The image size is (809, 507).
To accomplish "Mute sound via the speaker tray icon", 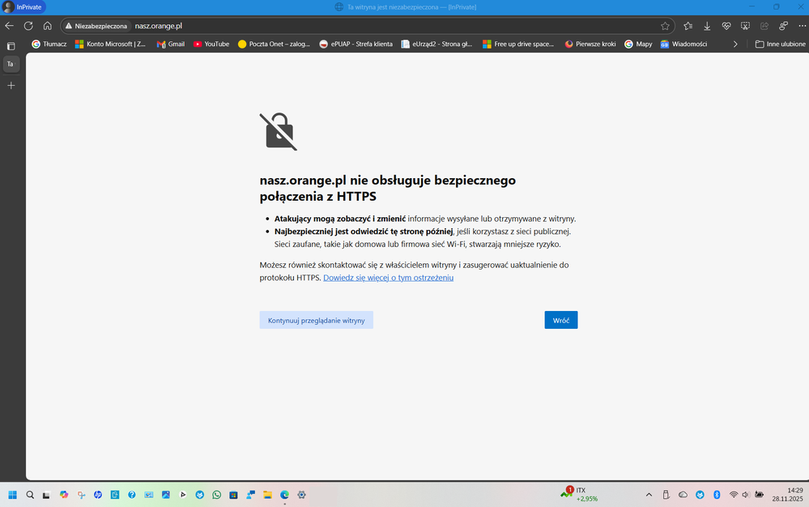I will click(745, 494).
